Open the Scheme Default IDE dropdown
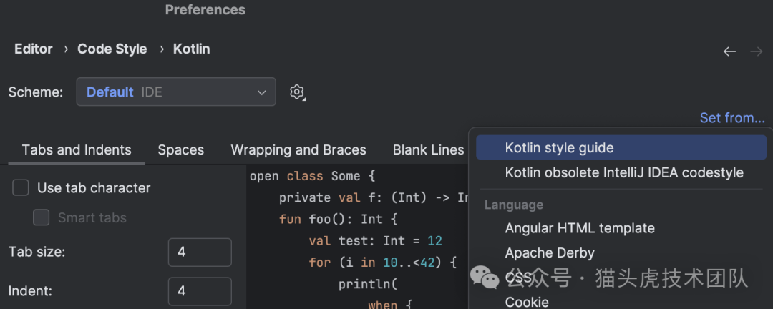 click(176, 92)
